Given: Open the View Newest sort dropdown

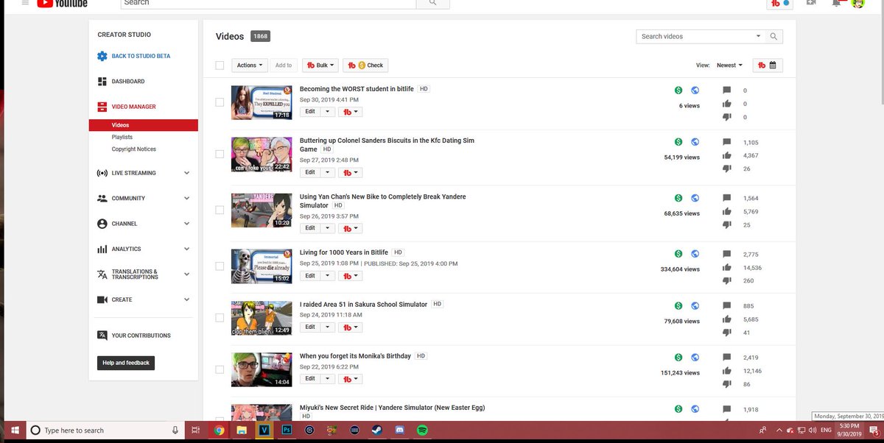Looking at the screenshot, I should tap(729, 65).
